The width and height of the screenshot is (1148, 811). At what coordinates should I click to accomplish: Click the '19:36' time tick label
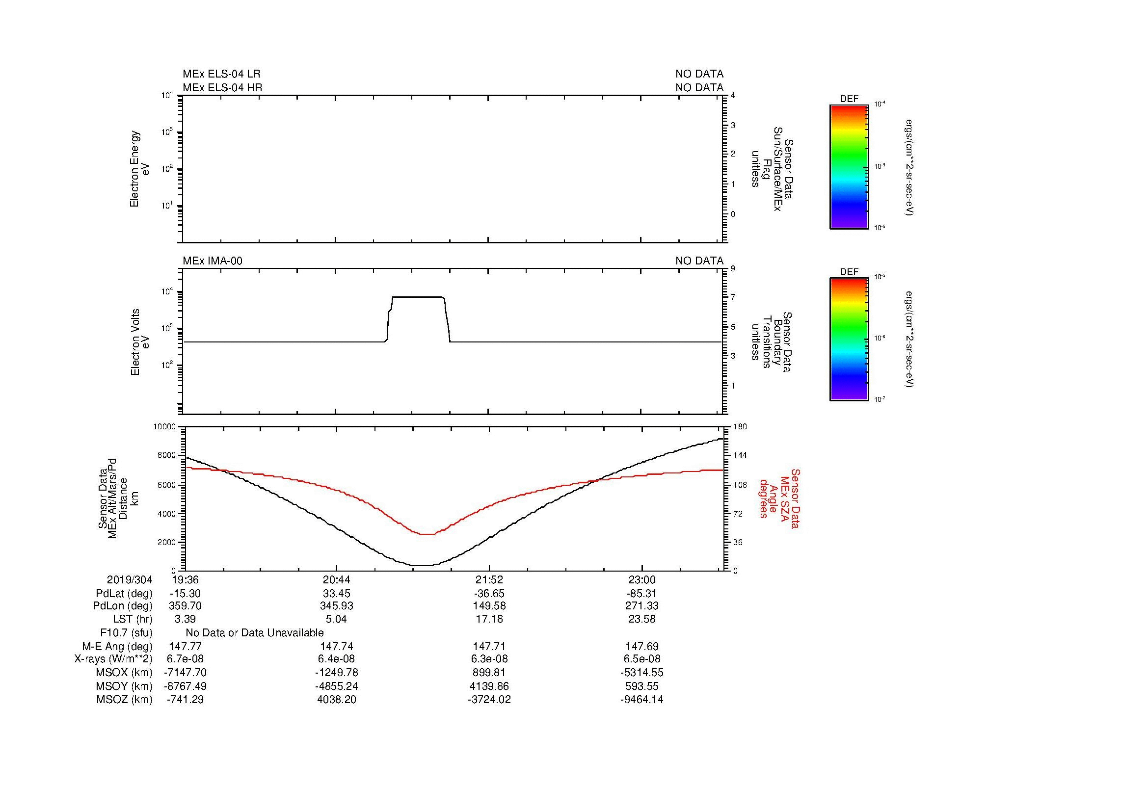point(185,579)
